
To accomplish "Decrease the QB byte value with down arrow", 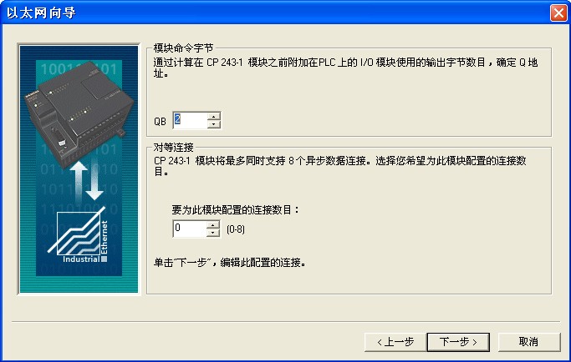I will 214,124.
